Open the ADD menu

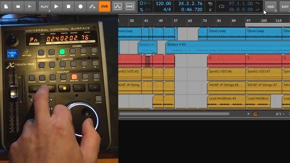(x=271, y=7)
